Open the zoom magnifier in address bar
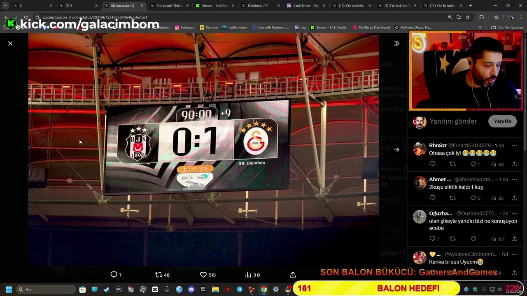 tap(450, 17)
